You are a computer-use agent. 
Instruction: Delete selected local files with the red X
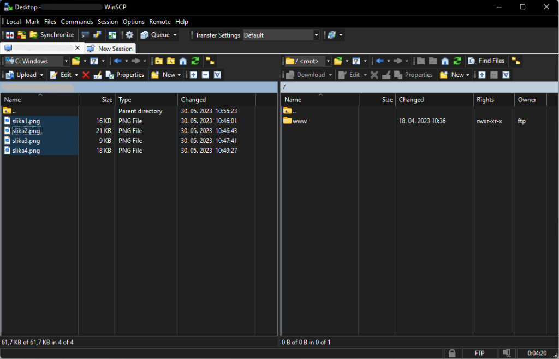pyautogui.click(x=86, y=75)
